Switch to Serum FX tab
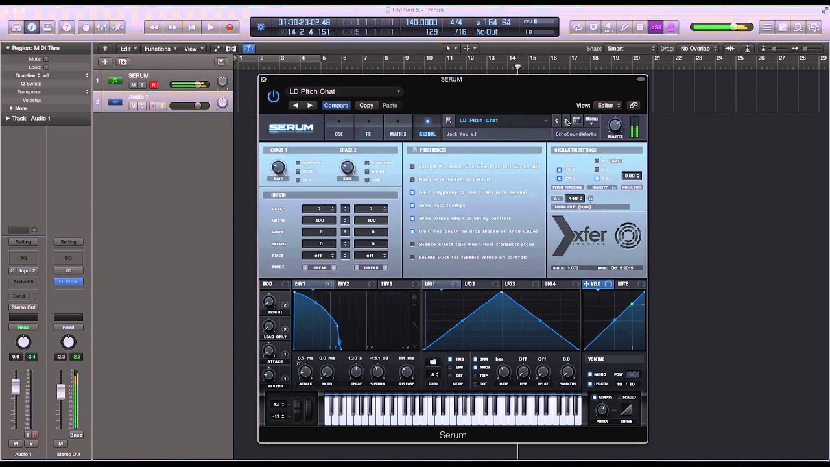This screenshot has height=467, width=830. point(368,127)
